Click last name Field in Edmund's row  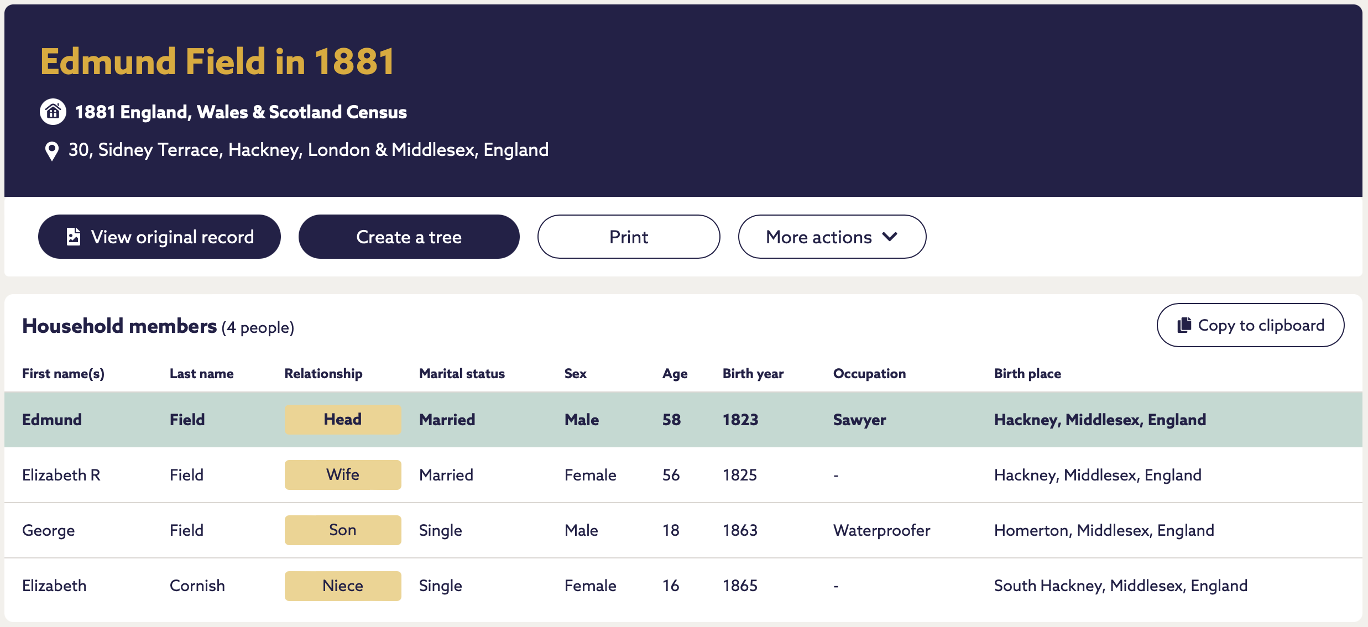click(187, 420)
